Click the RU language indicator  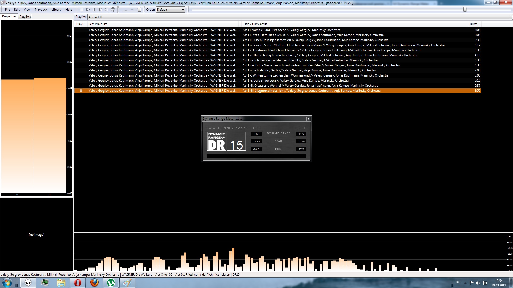pyautogui.click(x=458, y=282)
